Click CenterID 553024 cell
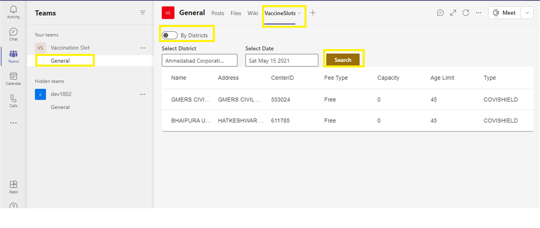The image size is (540, 228). click(x=280, y=100)
